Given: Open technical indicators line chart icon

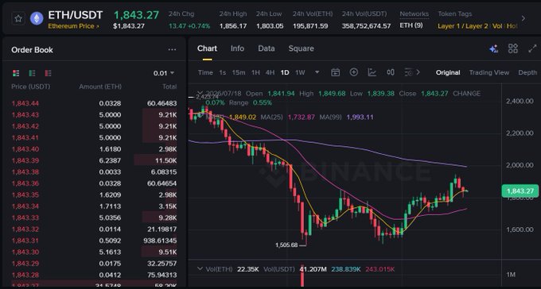Looking at the screenshot, I should (x=372, y=72).
